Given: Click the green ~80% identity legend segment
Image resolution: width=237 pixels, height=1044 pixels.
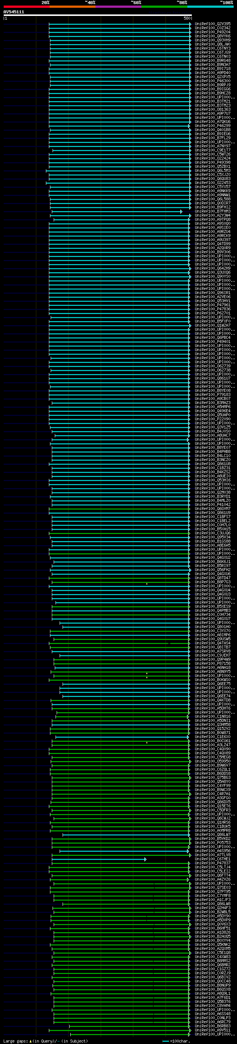Looking at the screenshot, I should pyautogui.click(x=164, y=7).
